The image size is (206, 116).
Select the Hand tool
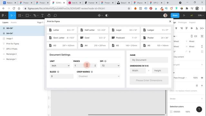[x=49, y=15]
